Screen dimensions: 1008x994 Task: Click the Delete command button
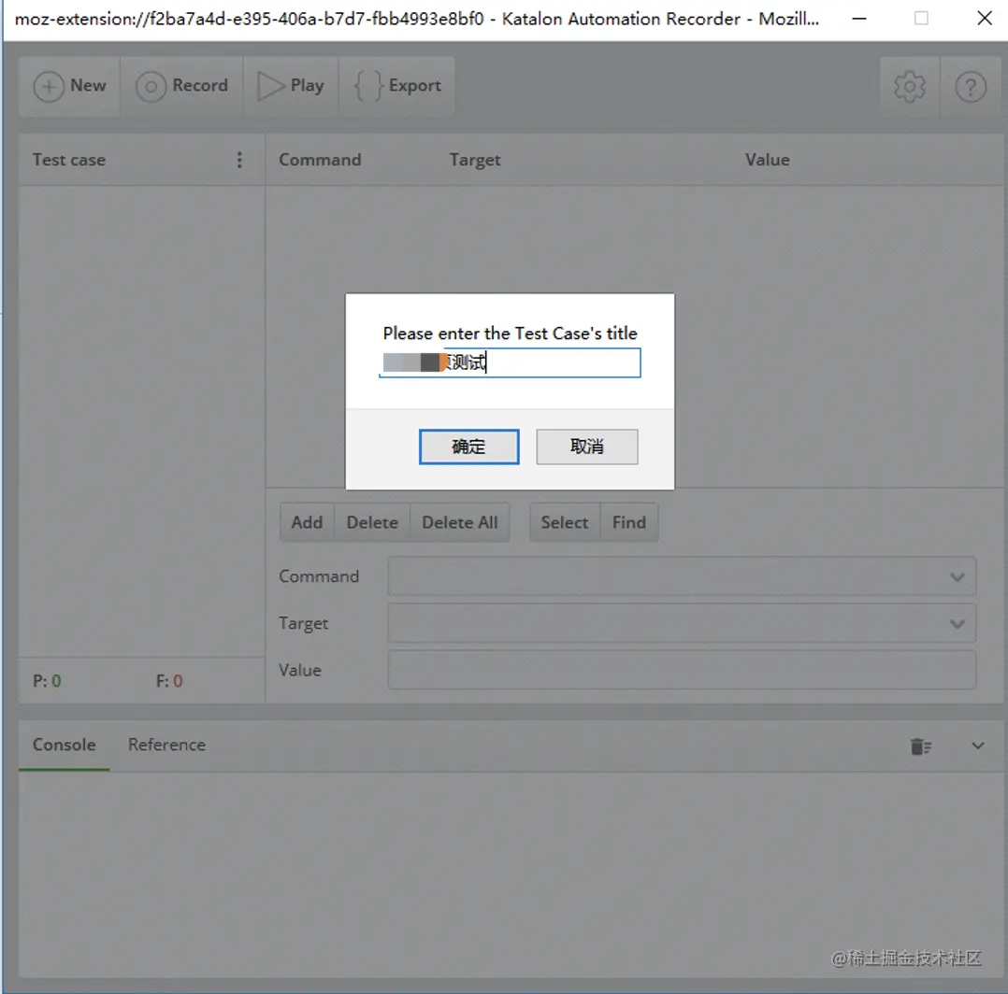[372, 522]
